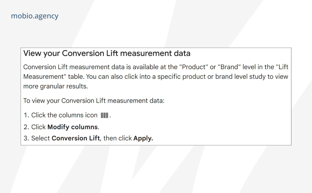Click the quoted word "Brand"
The image size is (312, 193).
(229, 67)
